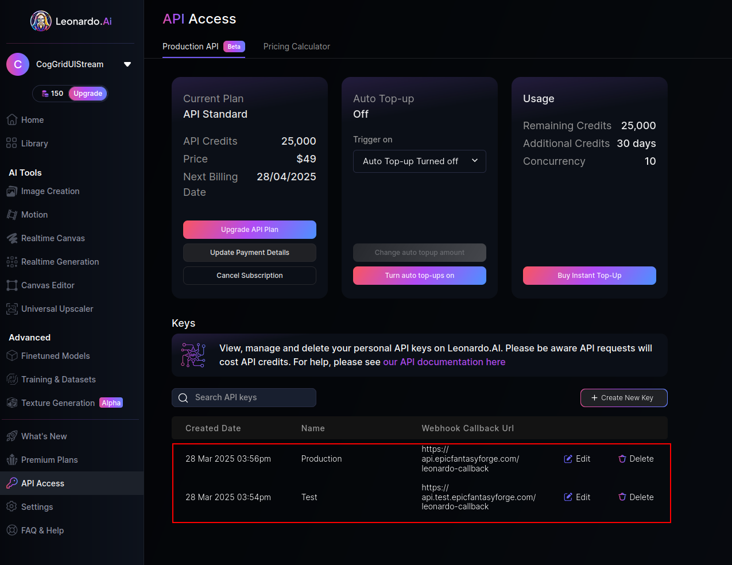Delete the Test API key
The image size is (732, 565).
[x=636, y=497]
